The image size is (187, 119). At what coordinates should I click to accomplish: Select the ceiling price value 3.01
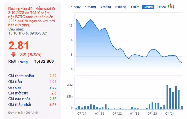[x=53, y=82]
